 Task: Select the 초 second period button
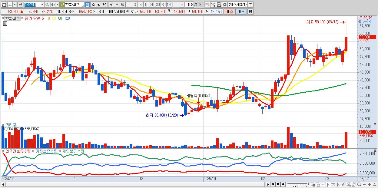117,5
